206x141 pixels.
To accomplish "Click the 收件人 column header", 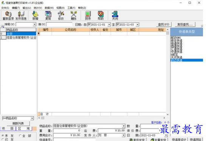I will (x=95, y=30).
